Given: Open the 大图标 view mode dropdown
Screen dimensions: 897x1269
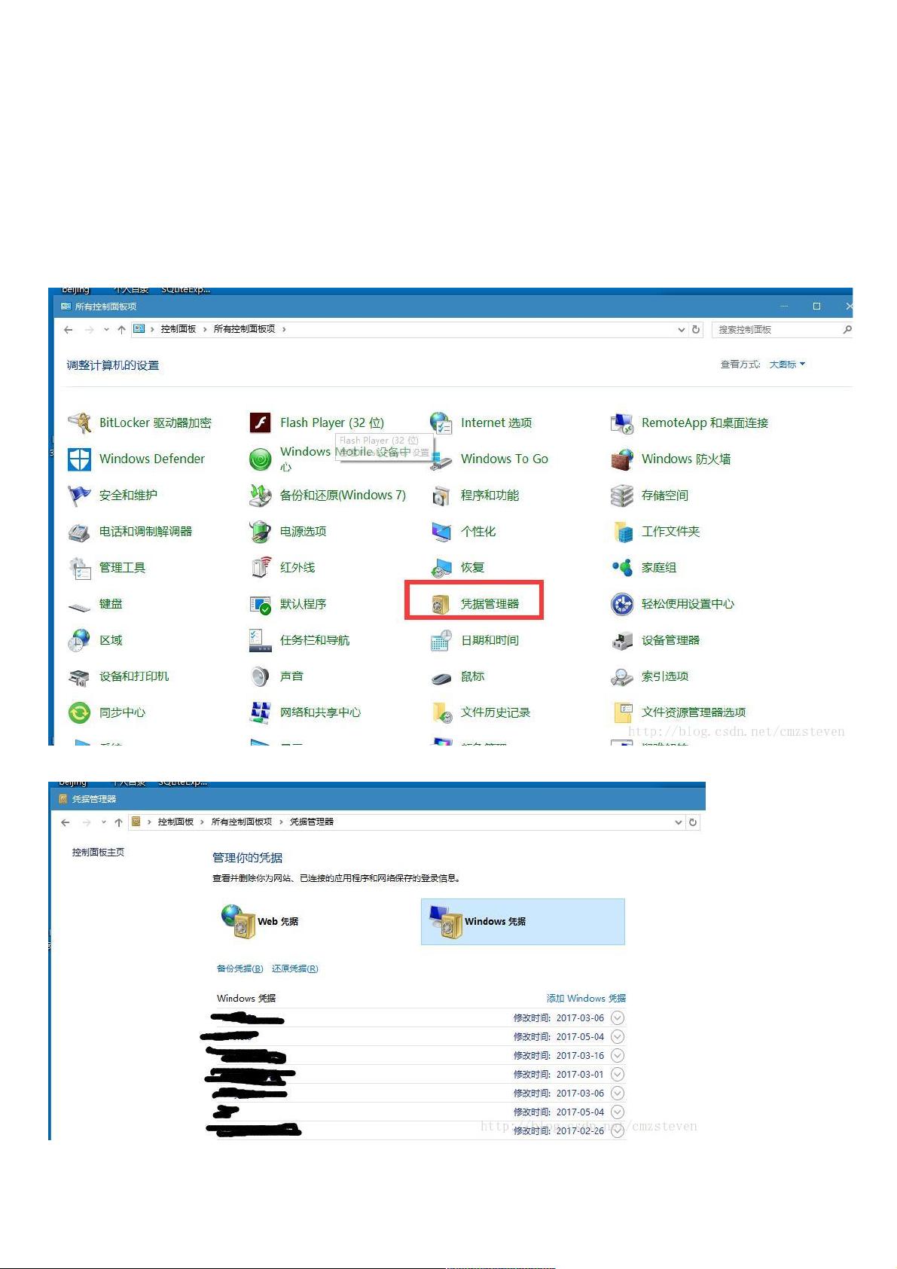Looking at the screenshot, I should (x=787, y=365).
